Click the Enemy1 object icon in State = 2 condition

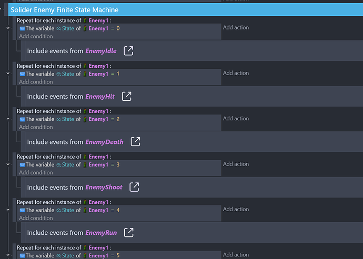(85, 119)
